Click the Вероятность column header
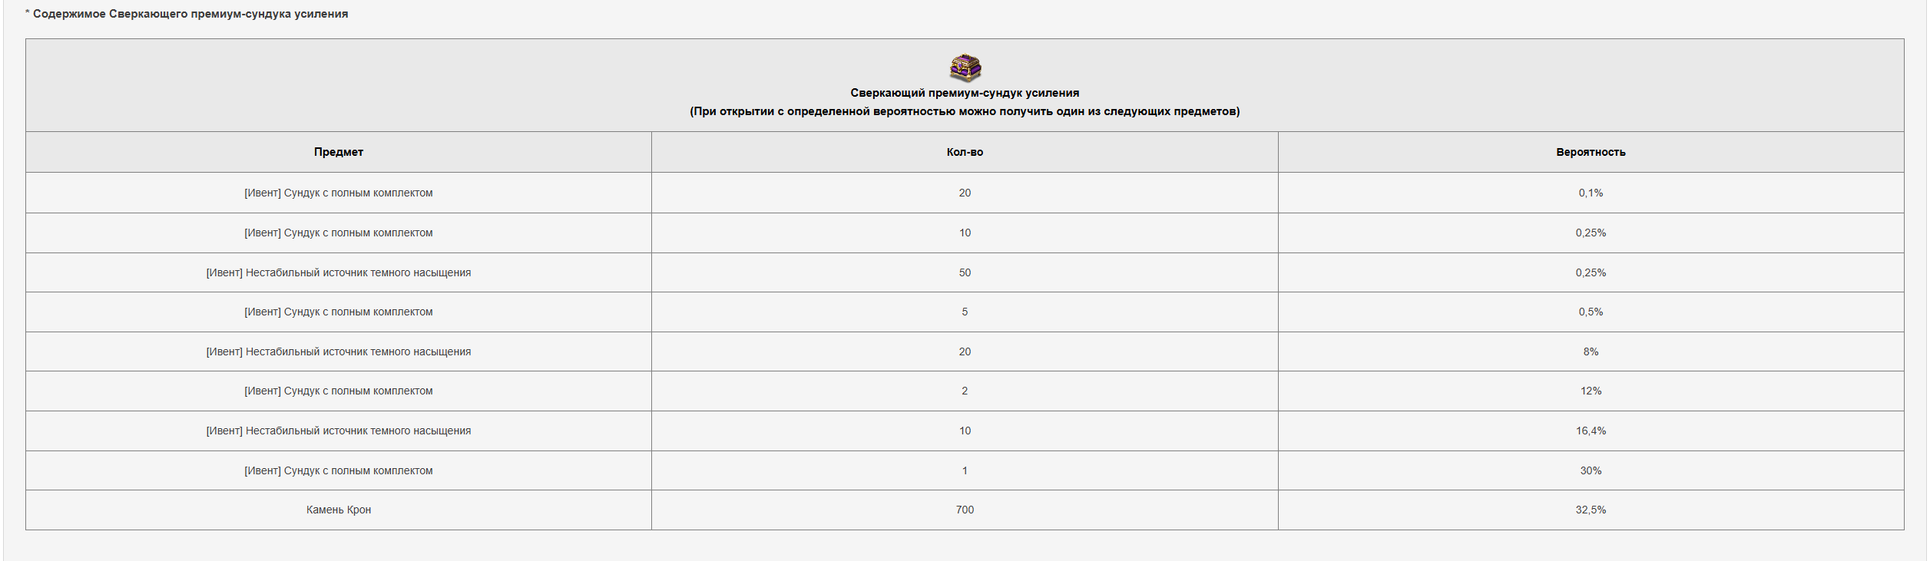1930x561 pixels. [x=1591, y=152]
